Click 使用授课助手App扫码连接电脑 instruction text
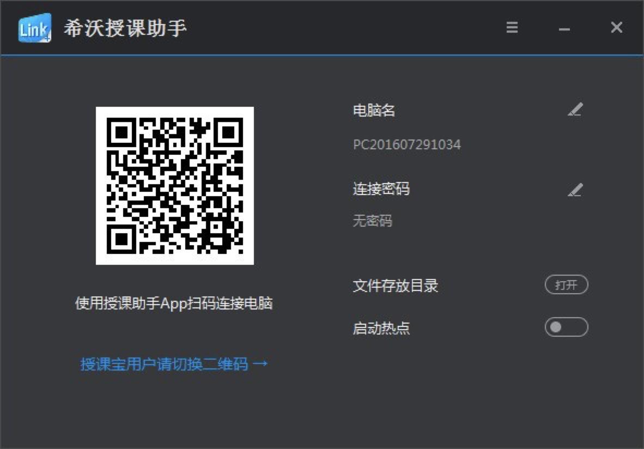The width and height of the screenshot is (644, 449). point(174,303)
